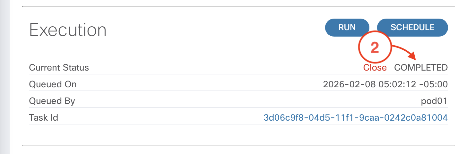Image resolution: width=466 pixels, height=154 pixels.
Task: Click the Queued By label
Action: click(52, 101)
